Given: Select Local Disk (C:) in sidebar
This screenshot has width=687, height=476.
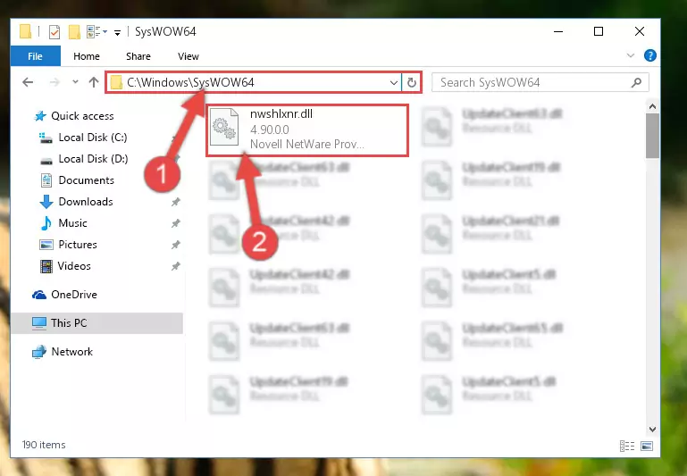Looking at the screenshot, I should [x=93, y=138].
